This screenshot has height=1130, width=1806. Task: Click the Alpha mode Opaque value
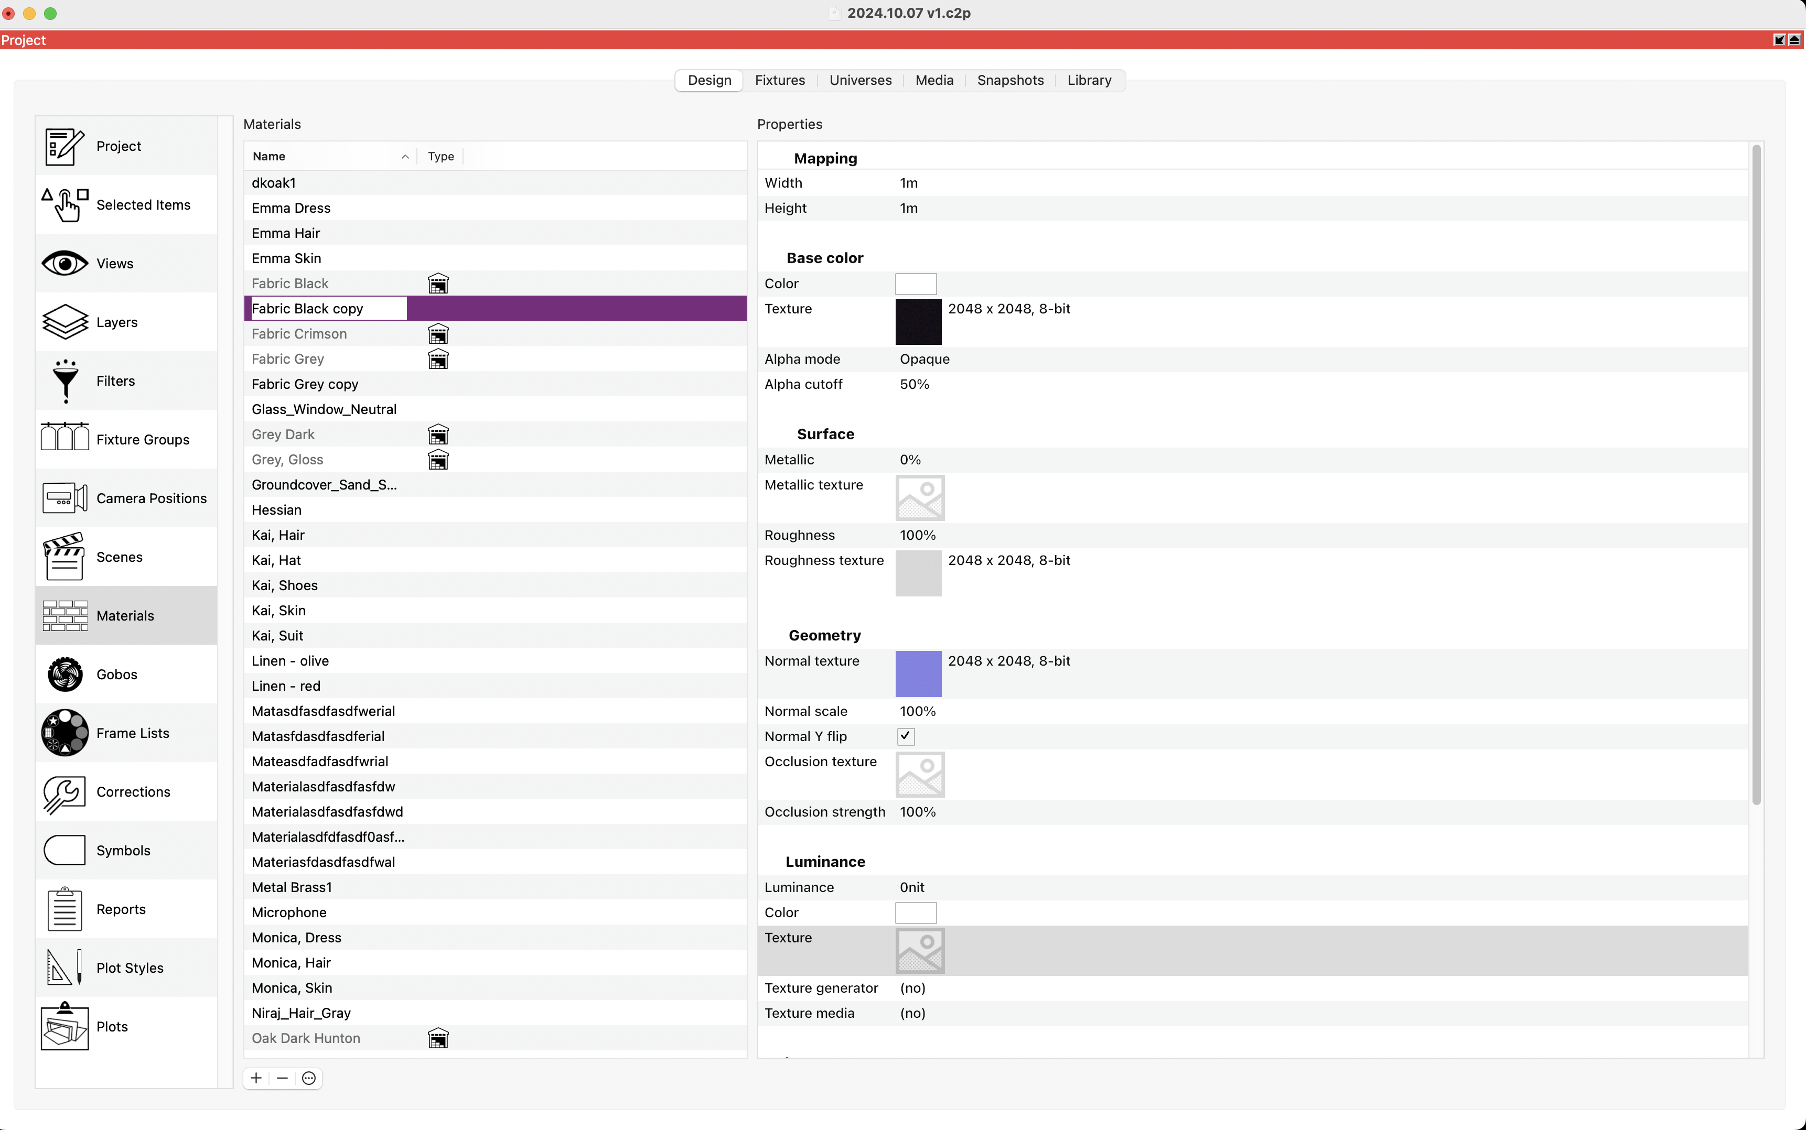pyautogui.click(x=924, y=358)
